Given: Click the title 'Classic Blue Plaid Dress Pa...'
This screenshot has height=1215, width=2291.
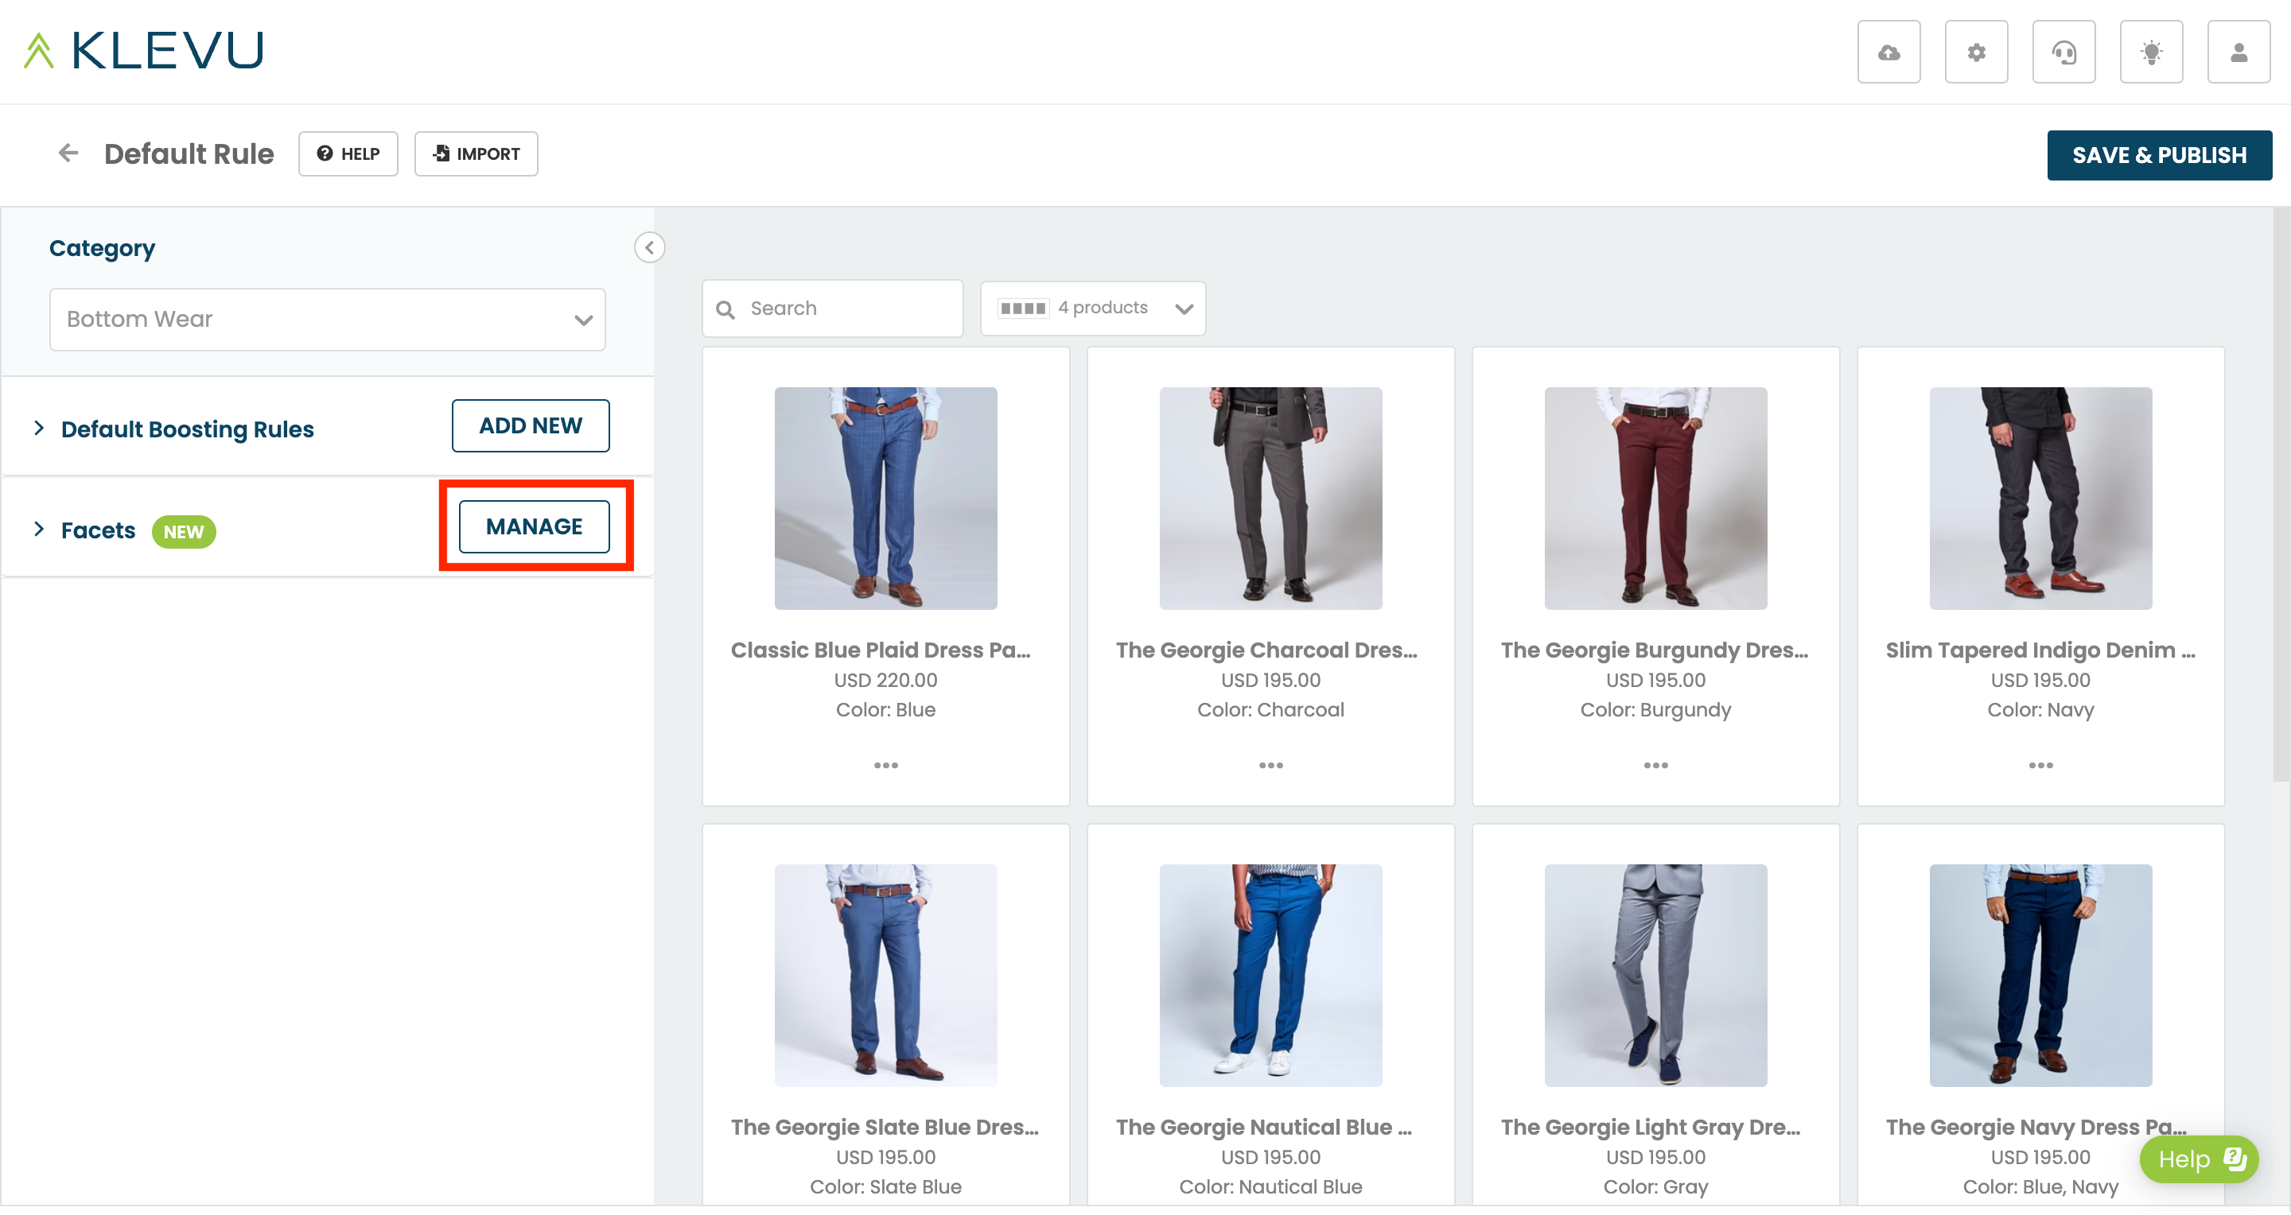Looking at the screenshot, I should click(881, 650).
